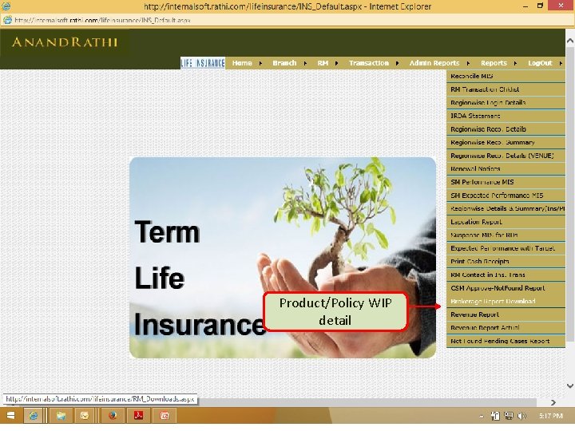Select RM Transaction Chklist item

point(506,89)
